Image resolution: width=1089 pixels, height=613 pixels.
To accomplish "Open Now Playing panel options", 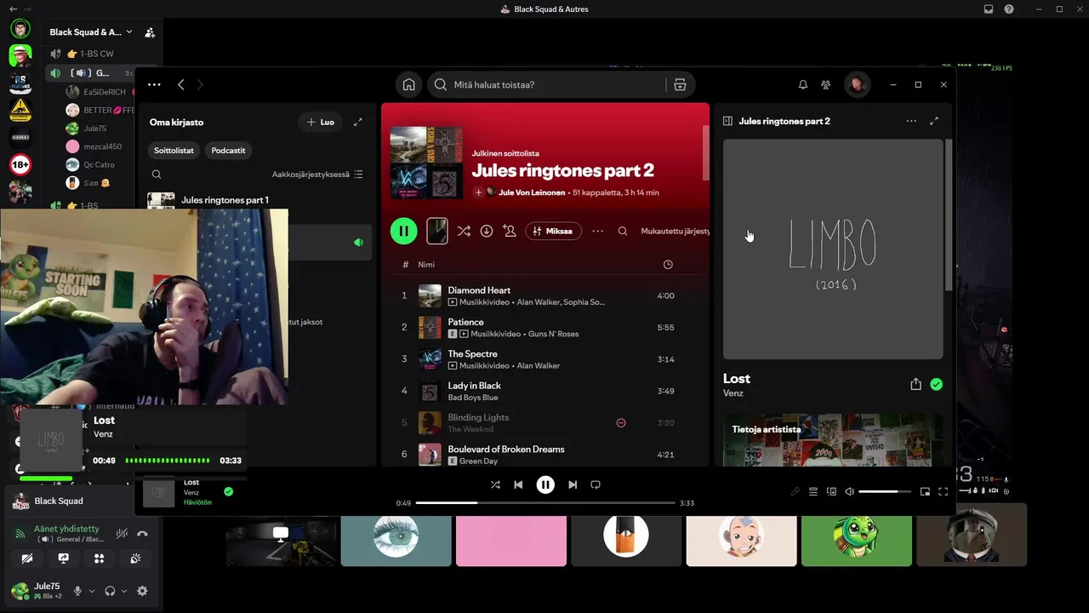I will pos(911,121).
